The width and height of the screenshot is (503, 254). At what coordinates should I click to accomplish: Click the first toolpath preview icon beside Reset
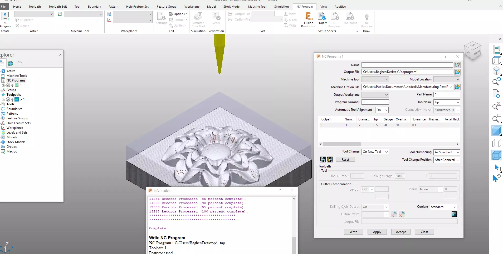(x=323, y=159)
